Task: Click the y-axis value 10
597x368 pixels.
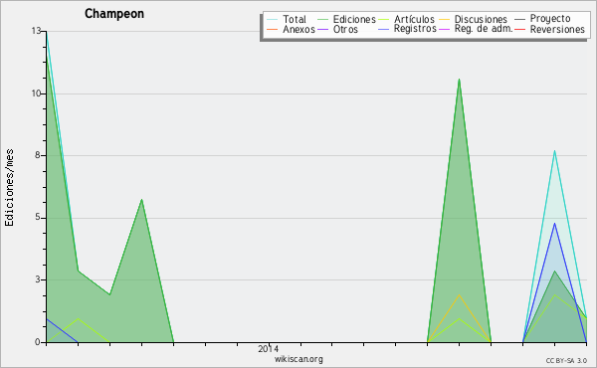Action: tap(36, 93)
